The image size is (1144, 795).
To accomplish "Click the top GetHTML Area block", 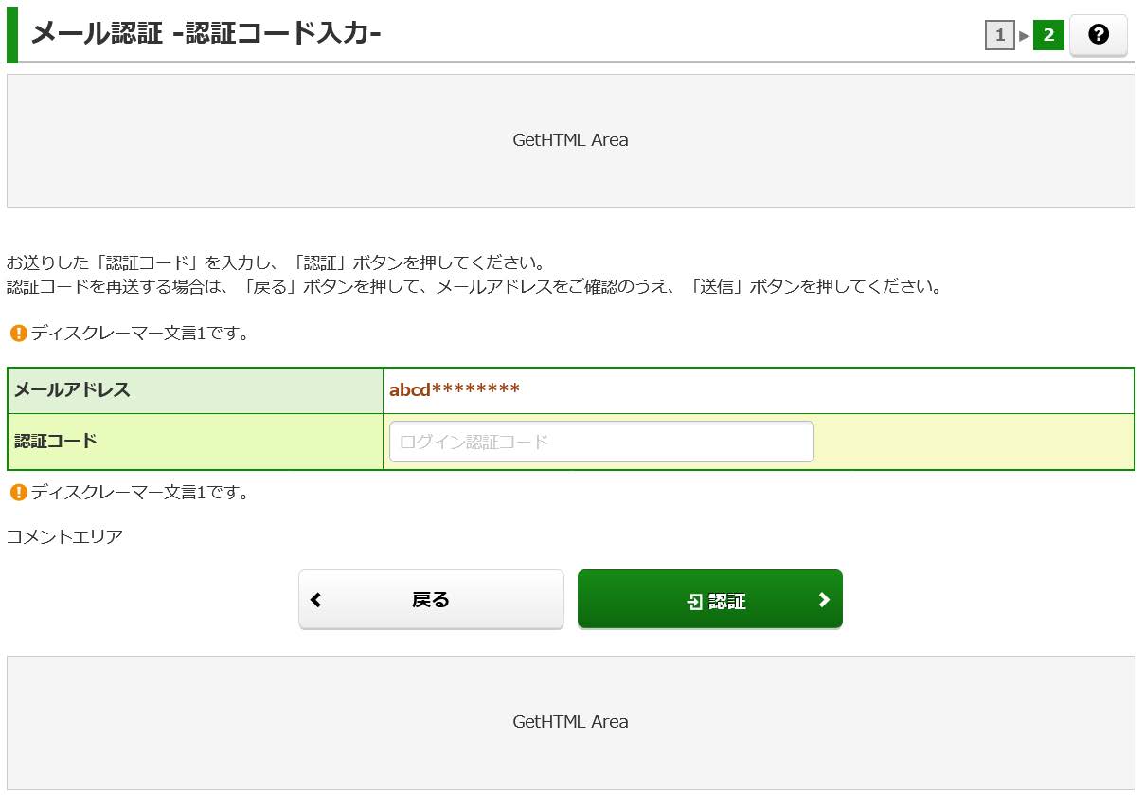I will [571, 140].
